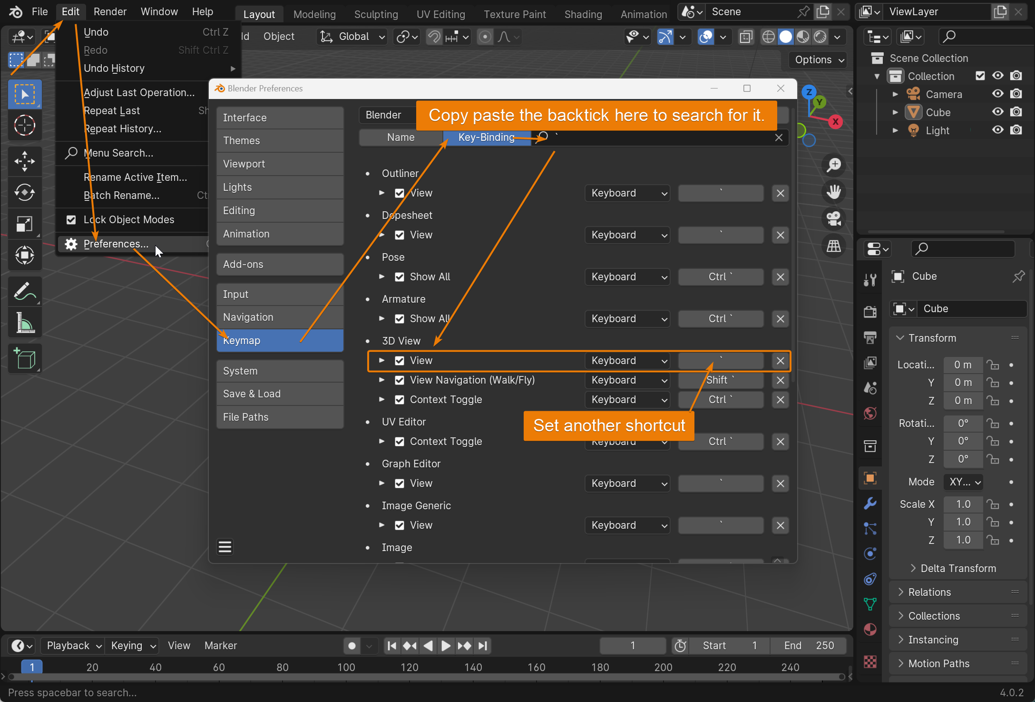Select the Measure ruler tool
Image resolution: width=1035 pixels, height=702 pixels.
pos(24,322)
